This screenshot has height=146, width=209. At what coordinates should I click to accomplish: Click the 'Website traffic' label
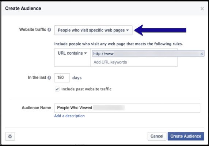[33, 29]
